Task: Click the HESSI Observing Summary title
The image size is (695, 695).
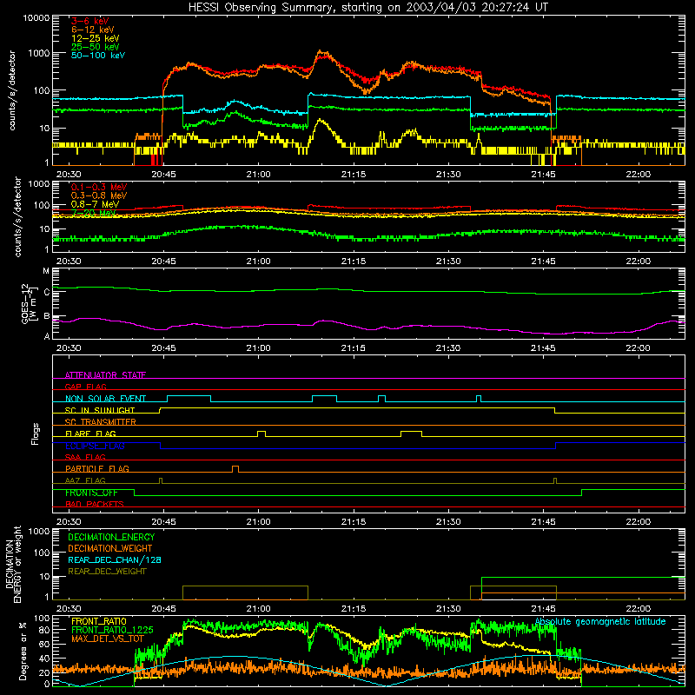Action: tap(367, 8)
